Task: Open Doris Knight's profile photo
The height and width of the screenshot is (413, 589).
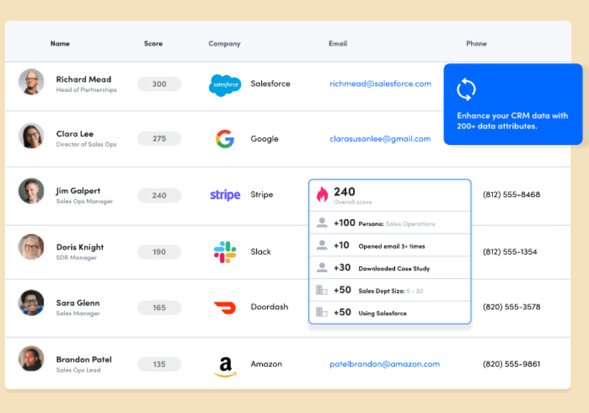Action: (x=31, y=247)
